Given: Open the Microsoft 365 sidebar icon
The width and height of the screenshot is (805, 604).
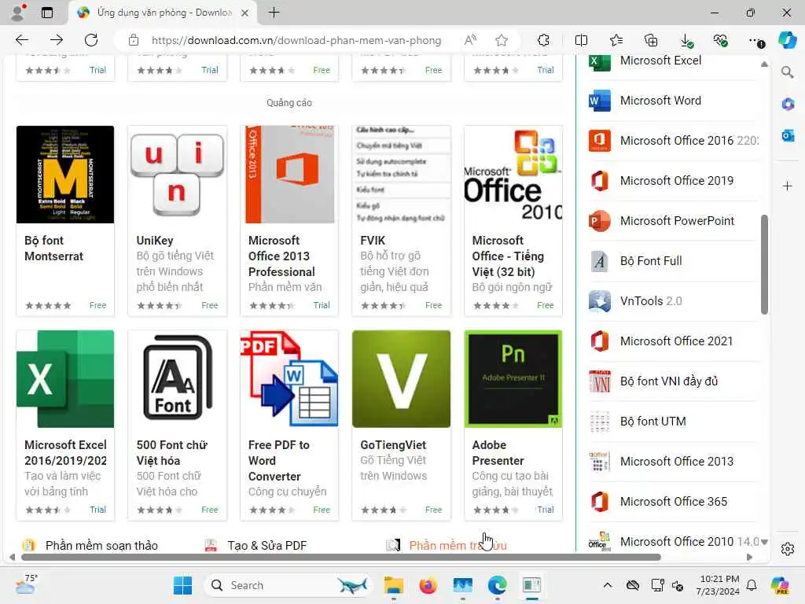Looking at the screenshot, I should coord(788,105).
